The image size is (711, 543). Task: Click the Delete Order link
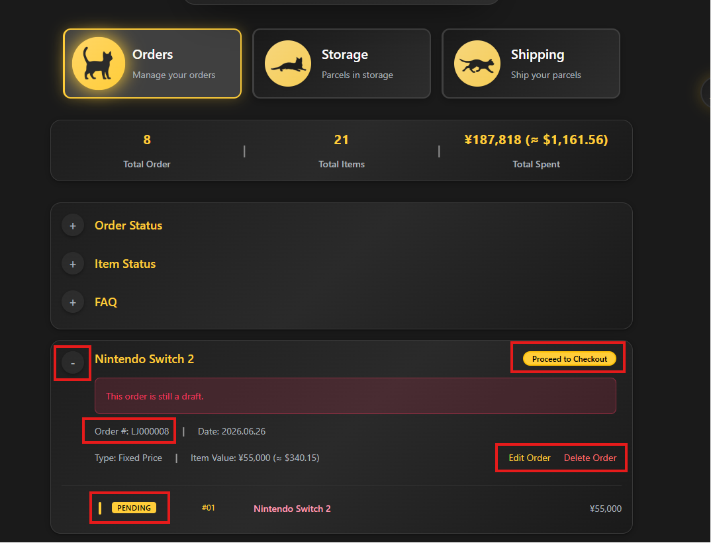(590, 458)
